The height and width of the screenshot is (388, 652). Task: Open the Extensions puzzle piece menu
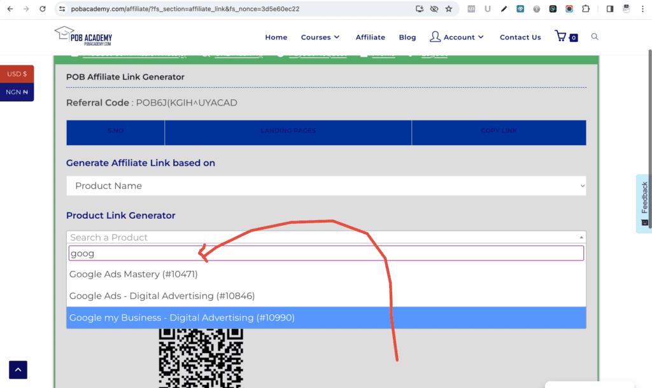[x=586, y=9]
